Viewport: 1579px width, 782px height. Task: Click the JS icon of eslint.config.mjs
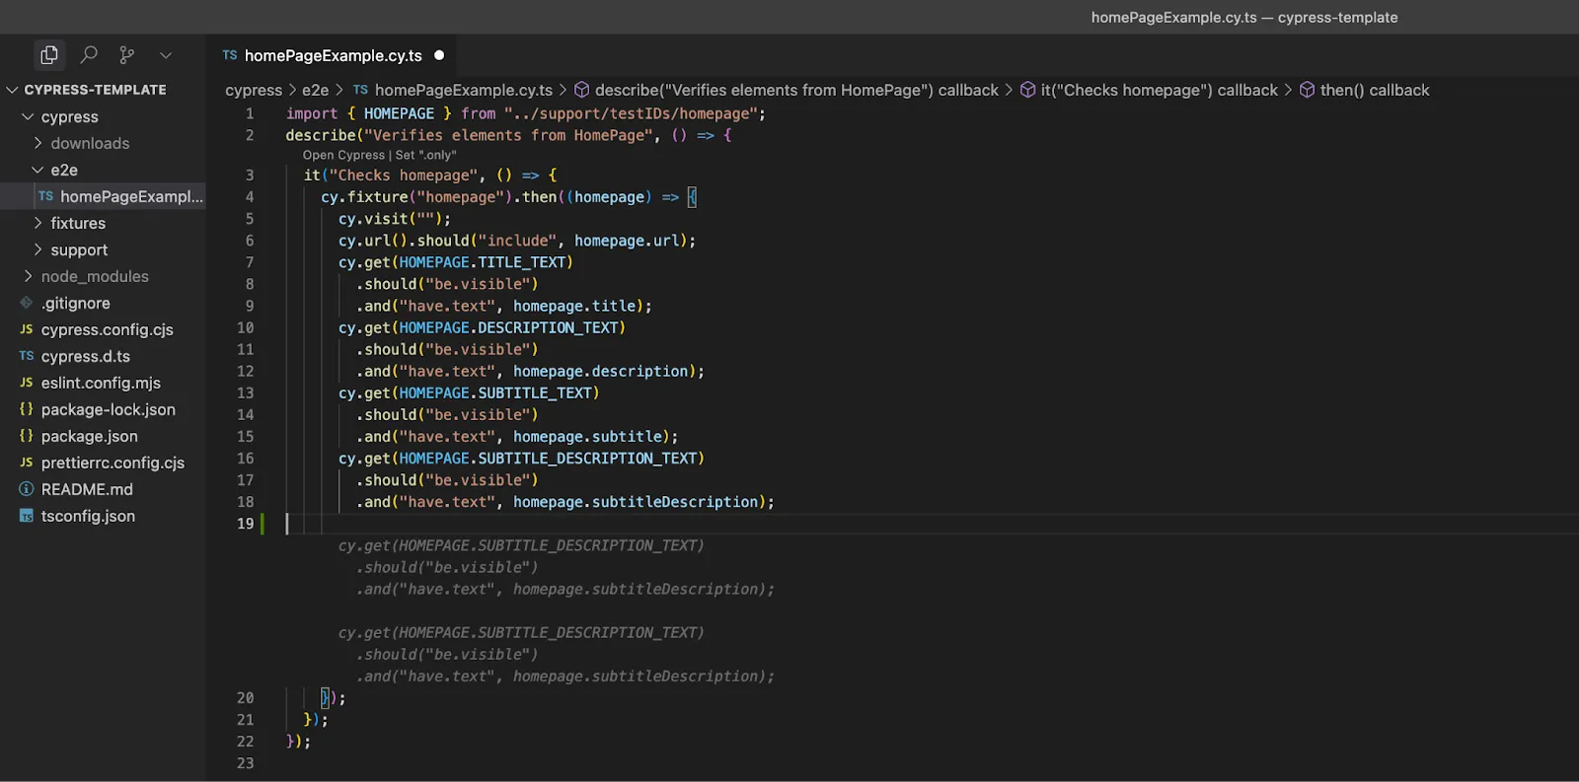click(x=27, y=383)
